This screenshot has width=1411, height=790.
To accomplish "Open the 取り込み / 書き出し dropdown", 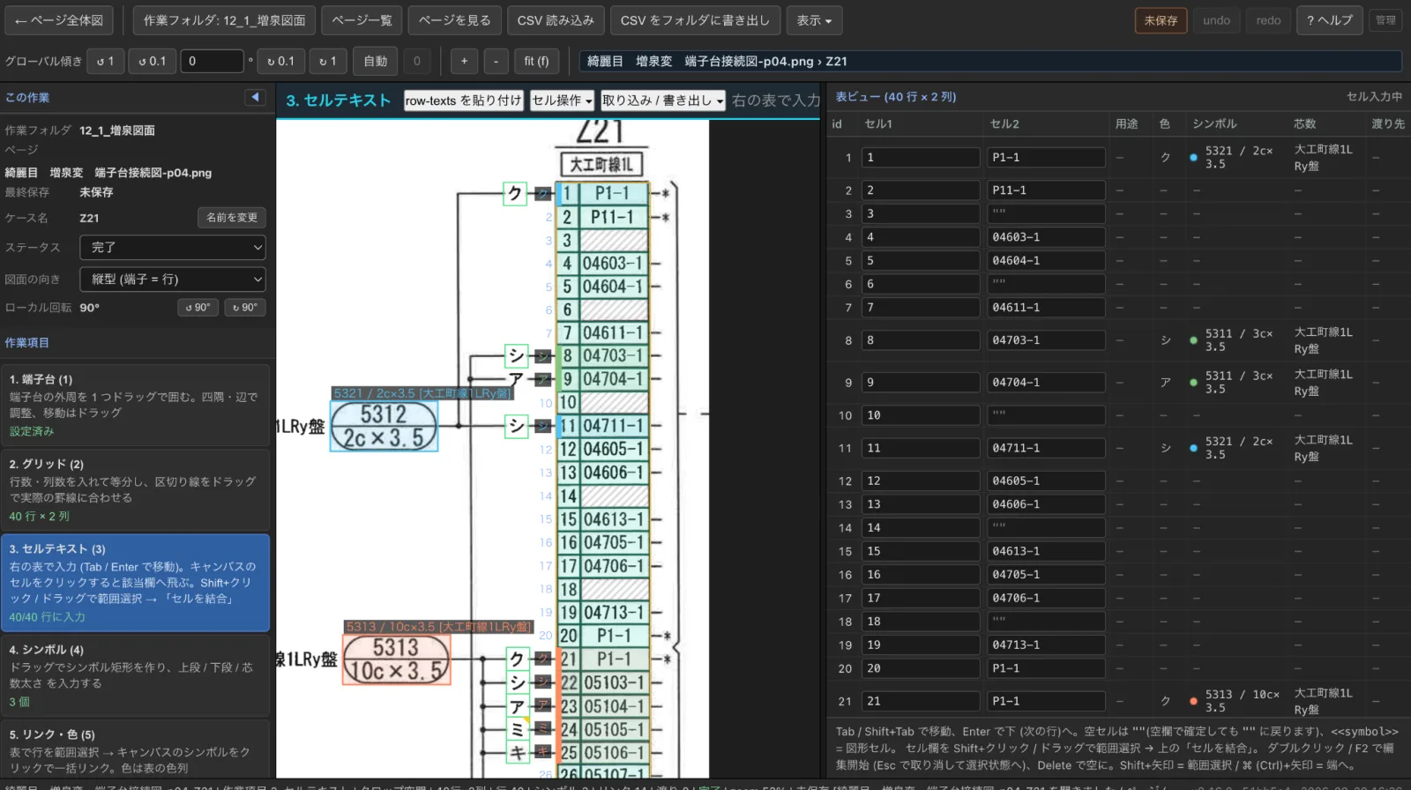I will coord(663,101).
